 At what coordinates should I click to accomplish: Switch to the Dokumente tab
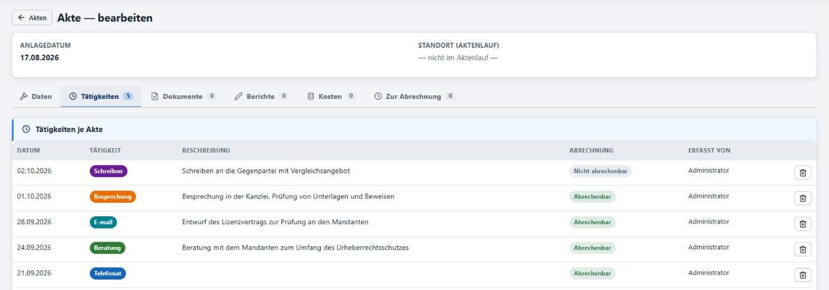tap(184, 96)
